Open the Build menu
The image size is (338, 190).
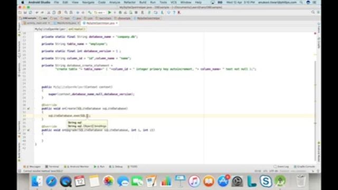click(143, 2)
